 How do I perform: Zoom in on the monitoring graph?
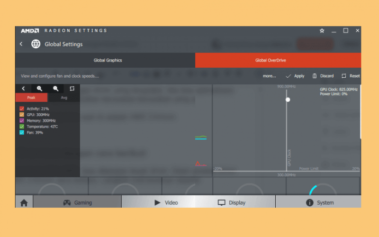click(x=39, y=89)
